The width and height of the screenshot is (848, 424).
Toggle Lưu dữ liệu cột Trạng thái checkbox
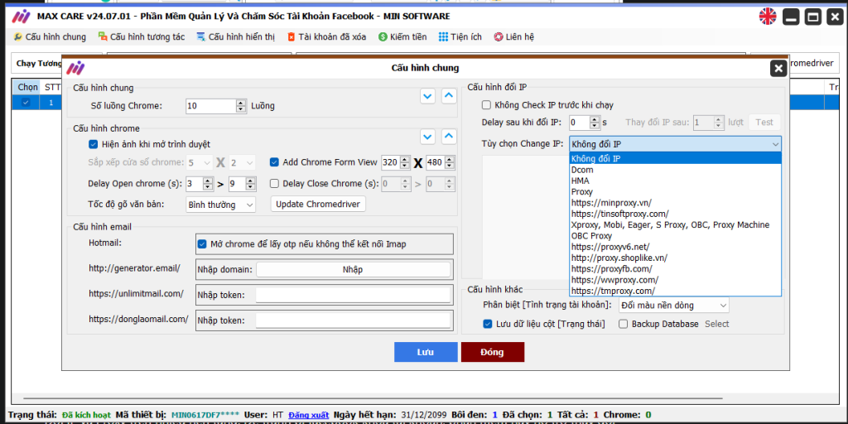[x=487, y=324]
